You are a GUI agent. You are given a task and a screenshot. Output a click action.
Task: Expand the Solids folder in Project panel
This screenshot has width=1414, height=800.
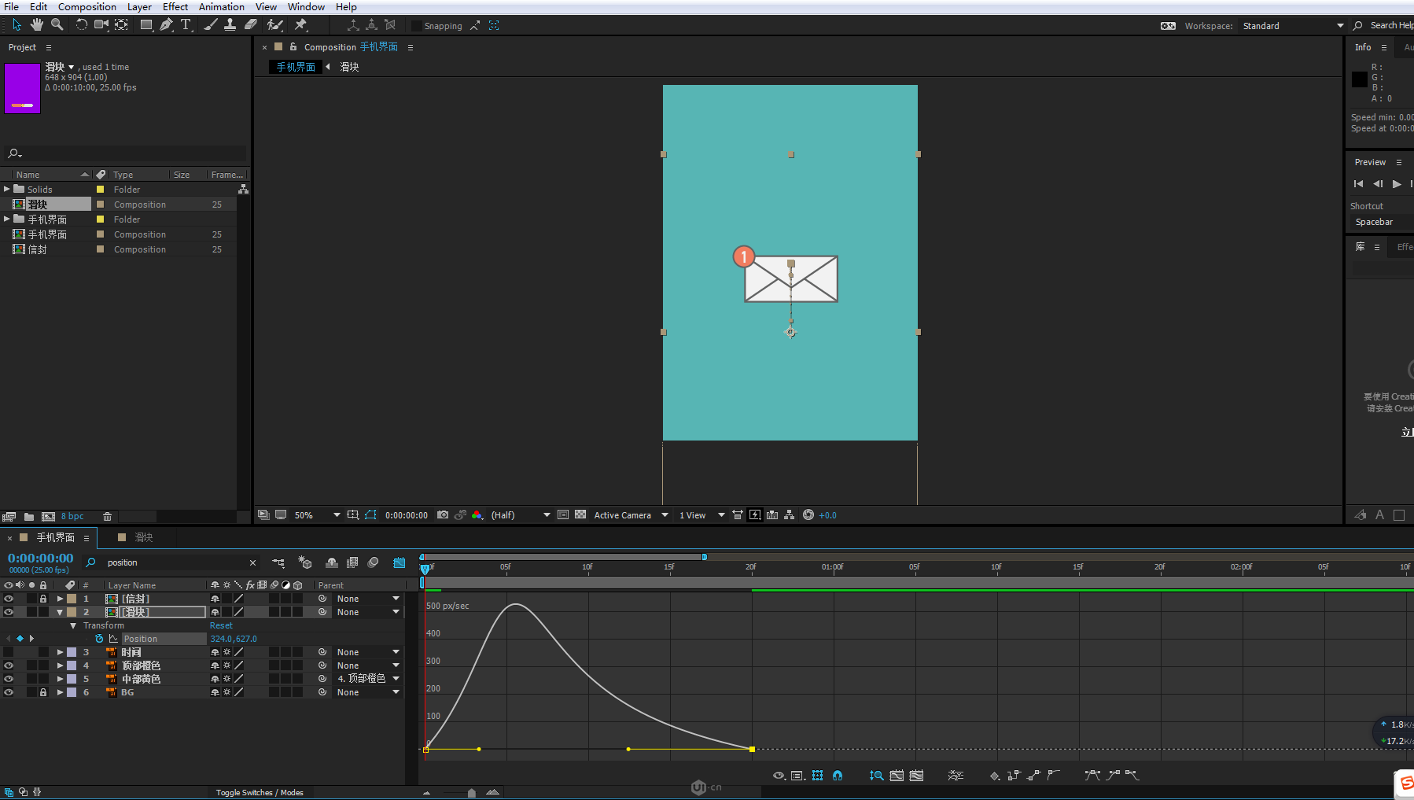pos(7,189)
